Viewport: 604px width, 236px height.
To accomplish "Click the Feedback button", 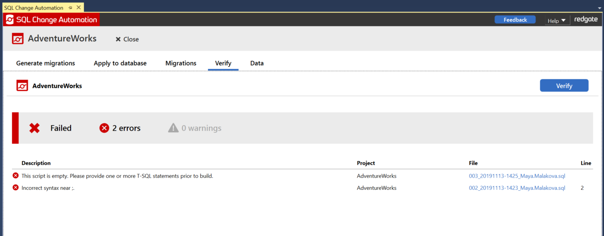I will [x=515, y=20].
